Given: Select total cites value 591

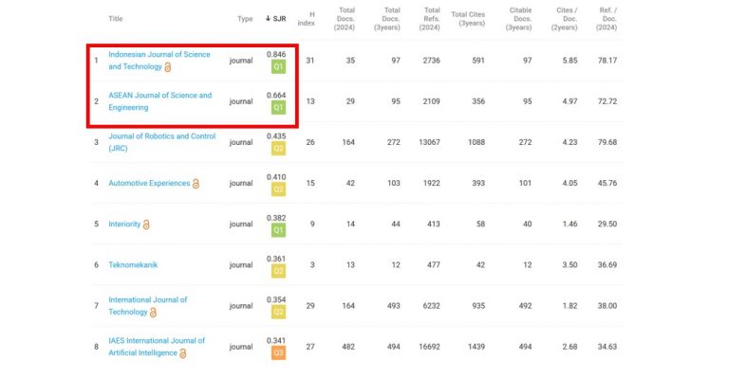Looking at the screenshot, I should click(478, 61).
